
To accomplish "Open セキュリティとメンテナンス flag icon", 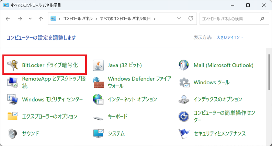I will tap(184, 134).
